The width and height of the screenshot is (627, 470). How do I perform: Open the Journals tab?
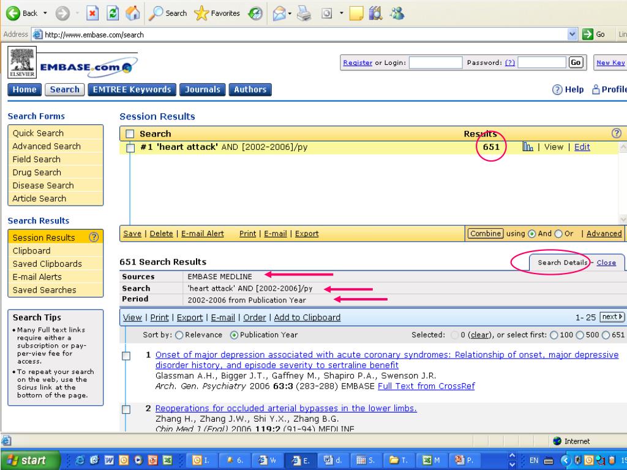[x=202, y=89]
